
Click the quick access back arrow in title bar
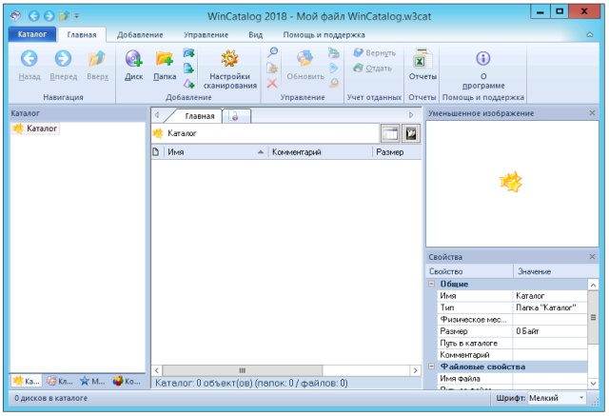(x=34, y=16)
